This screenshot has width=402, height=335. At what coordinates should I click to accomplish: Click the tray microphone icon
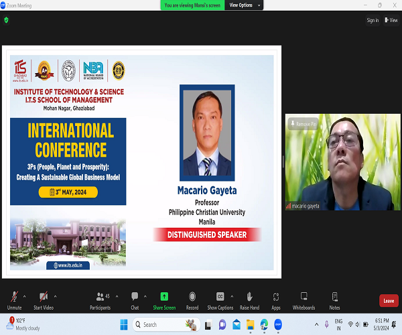pyautogui.click(x=327, y=325)
